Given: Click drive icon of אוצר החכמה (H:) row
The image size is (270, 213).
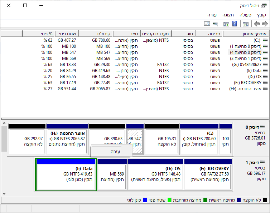Looking at the screenshot, I should click(265, 89).
